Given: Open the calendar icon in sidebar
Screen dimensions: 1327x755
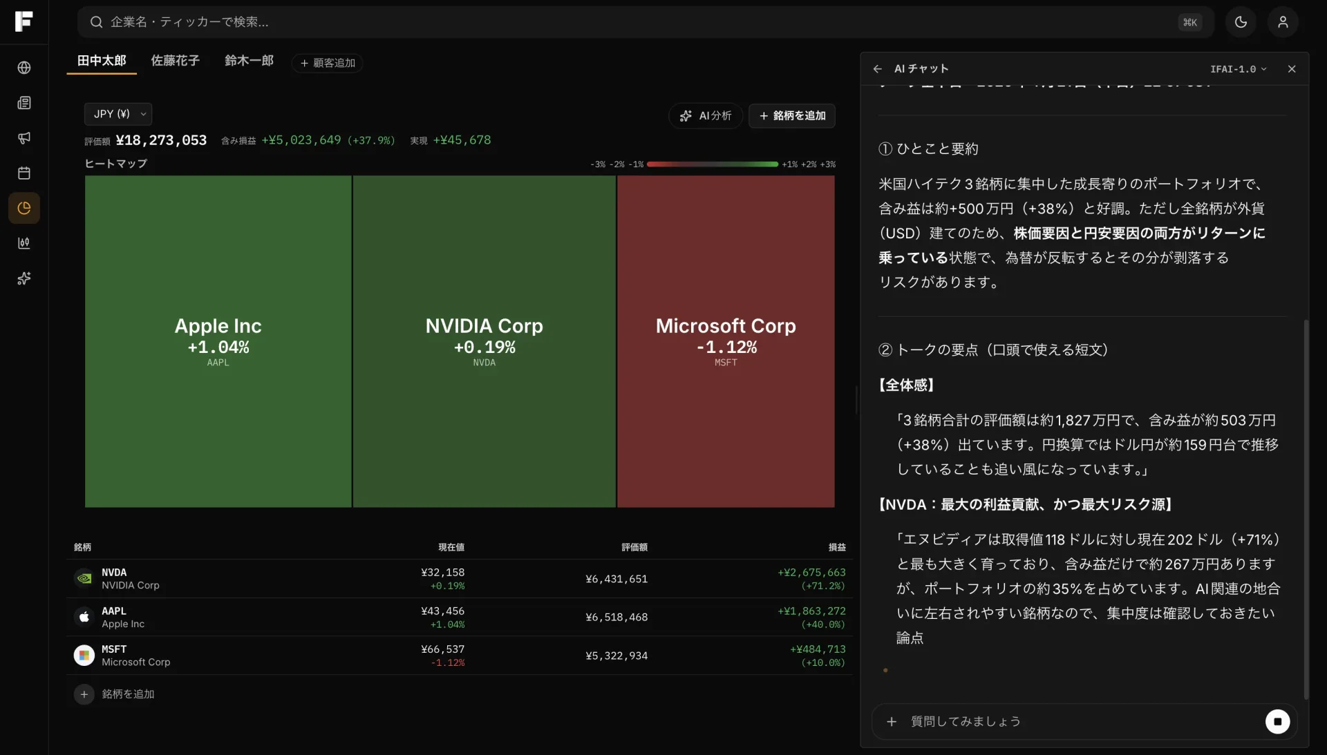Looking at the screenshot, I should point(24,173).
